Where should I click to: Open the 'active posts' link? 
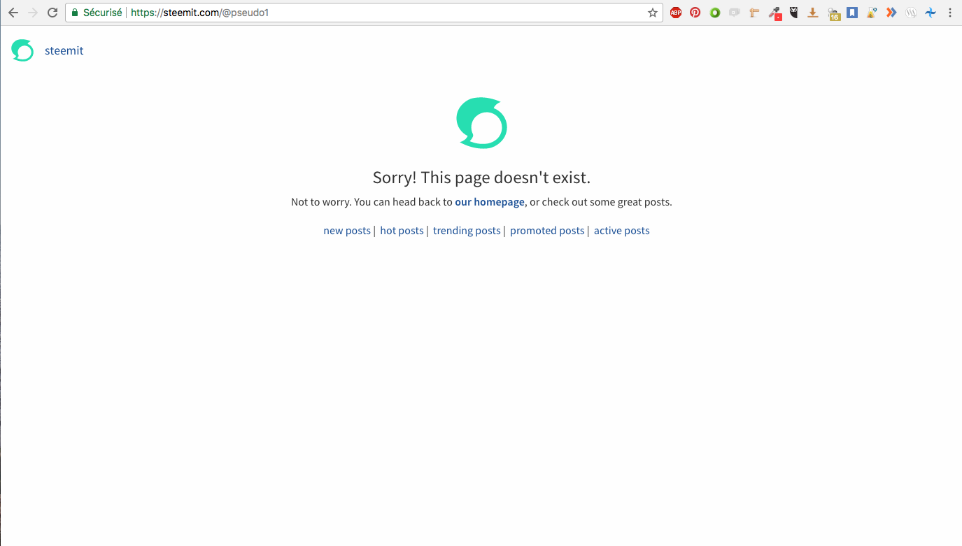pos(622,231)
